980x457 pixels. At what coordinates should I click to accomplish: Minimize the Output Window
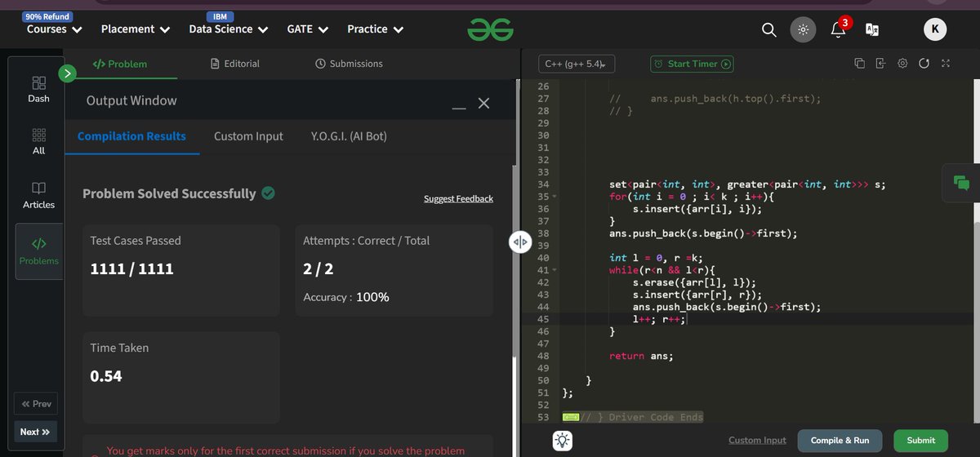[x=459, y=106]
